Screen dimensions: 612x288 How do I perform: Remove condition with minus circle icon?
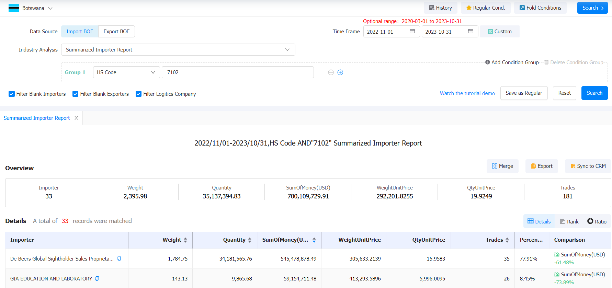(x=331, y=72)
